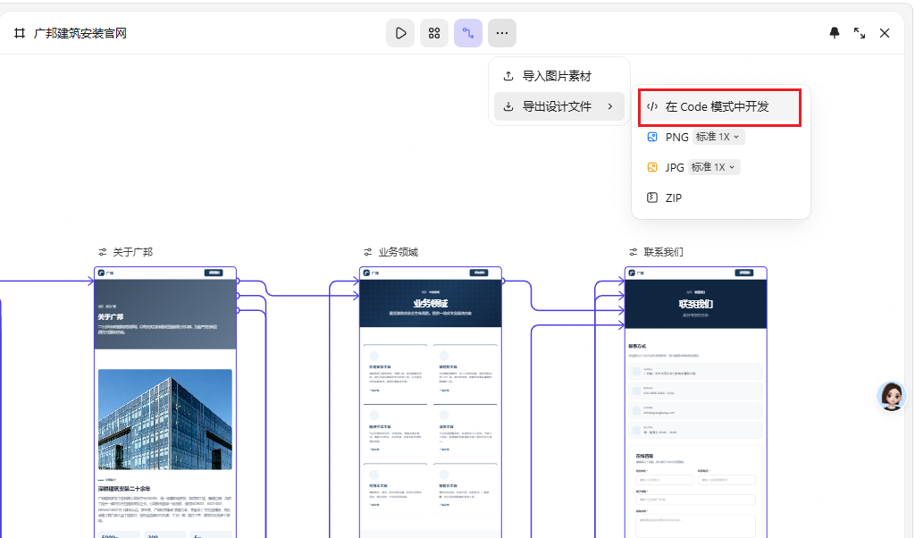This screenshot has height=538, width=915.
Task: Select the 业务领域 page label
Action: coord(399,252)
